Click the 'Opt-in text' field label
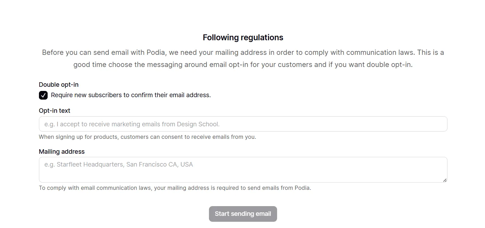 coord(55,111)
